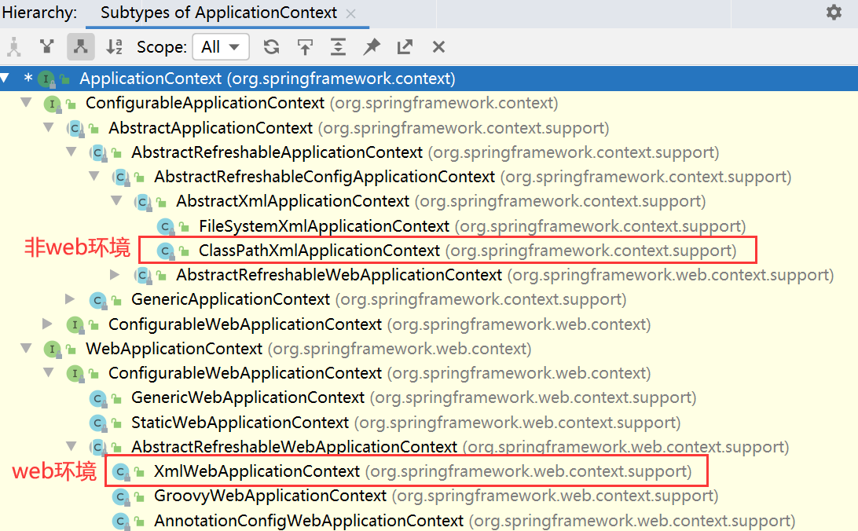Expand the GenericApplicationContext node

tap(71, 299)
